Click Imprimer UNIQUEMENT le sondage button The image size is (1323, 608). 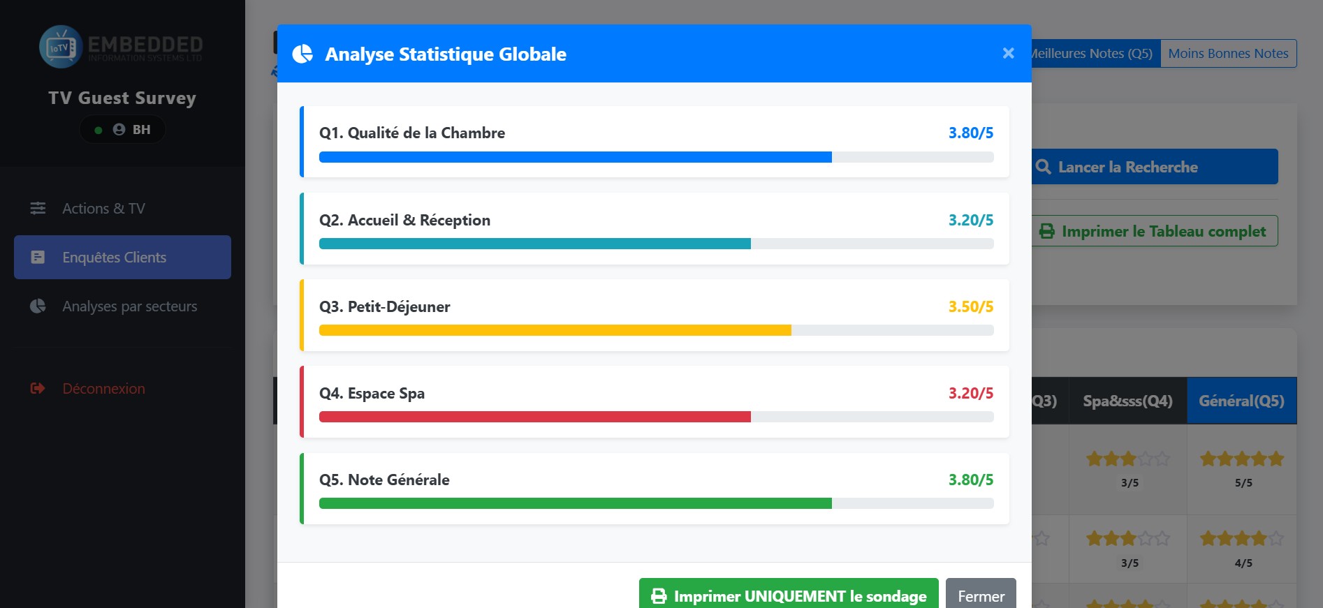pos(789,595)
